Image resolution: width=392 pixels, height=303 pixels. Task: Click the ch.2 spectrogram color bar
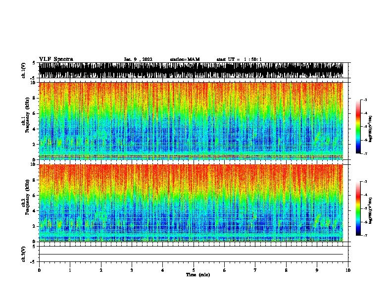coord(358,208)
